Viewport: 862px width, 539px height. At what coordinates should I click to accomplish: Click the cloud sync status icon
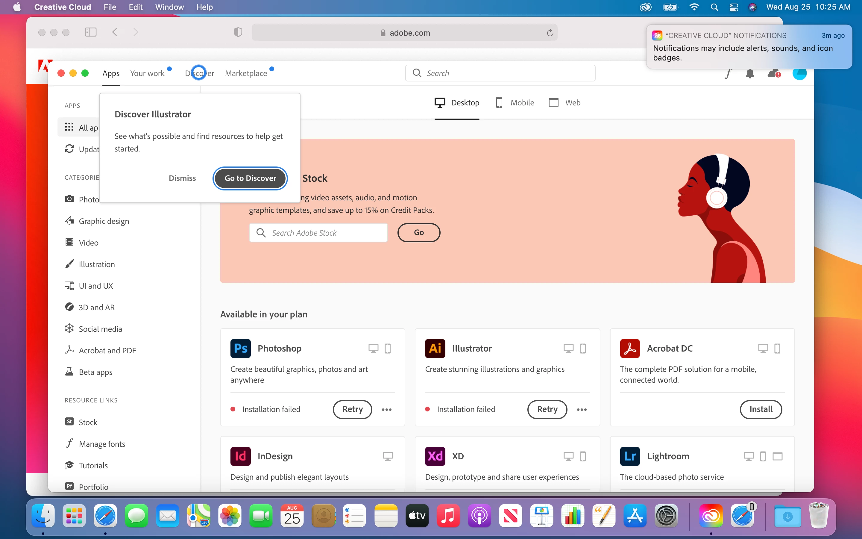(x=774, y=74)
